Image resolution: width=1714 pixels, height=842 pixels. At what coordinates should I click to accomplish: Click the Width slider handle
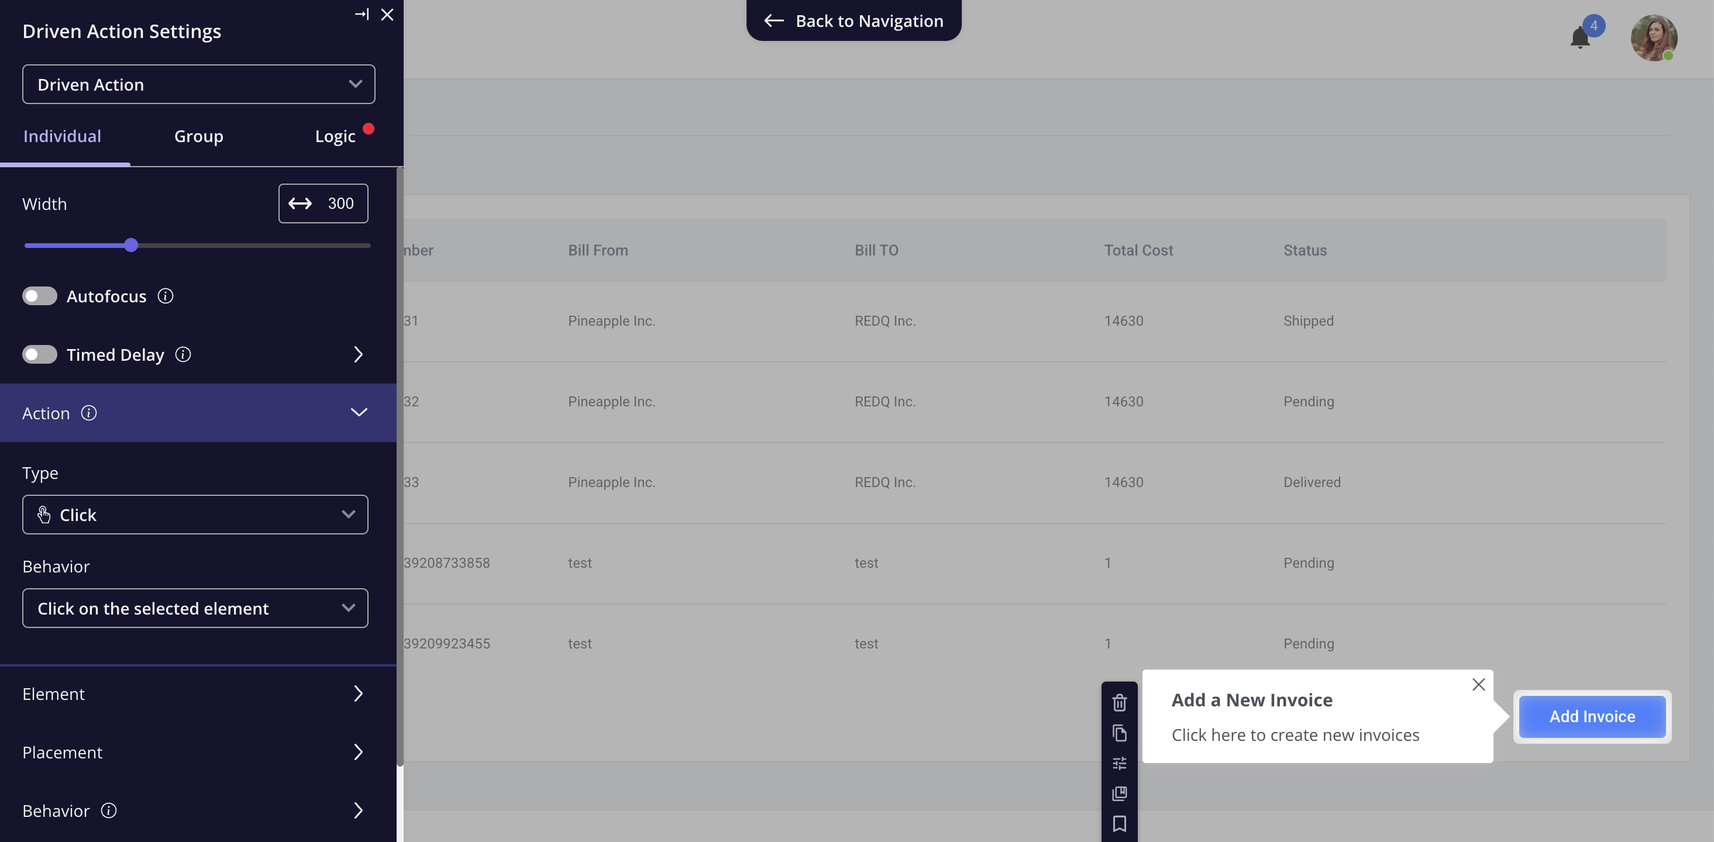131,246
